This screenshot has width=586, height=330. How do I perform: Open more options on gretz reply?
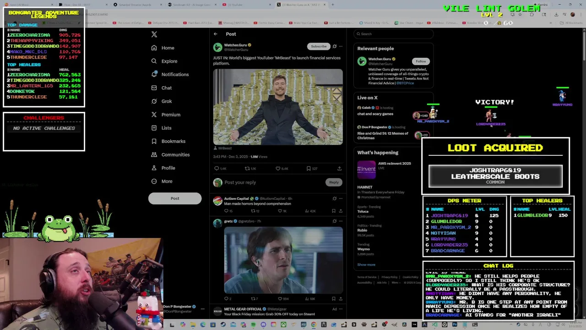341,221
